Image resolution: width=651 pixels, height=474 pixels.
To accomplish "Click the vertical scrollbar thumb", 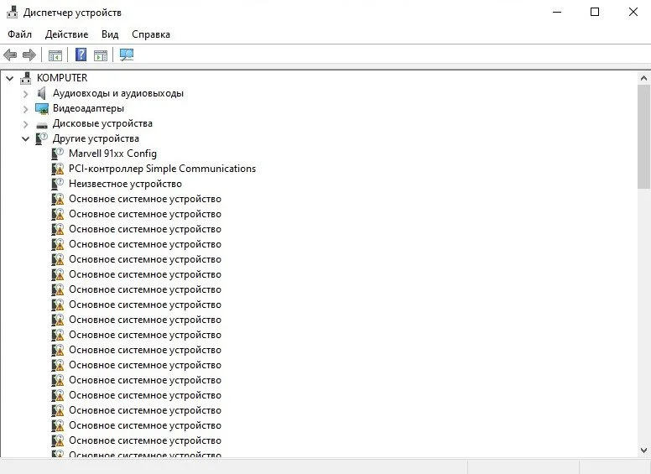I will coord(643,137).
